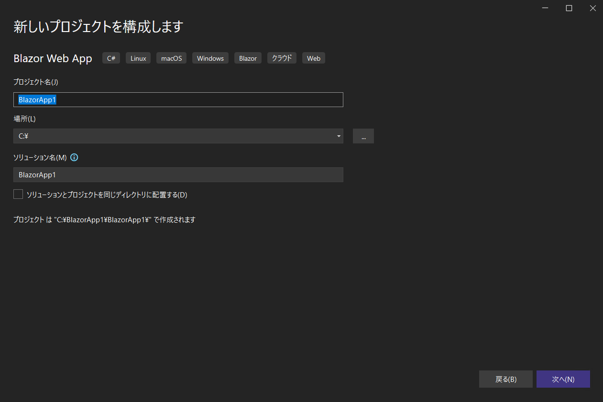The width and height of the screenshot is (603, 402).
Task: Click the Blazor Web App heading
Action: point(53,58)
